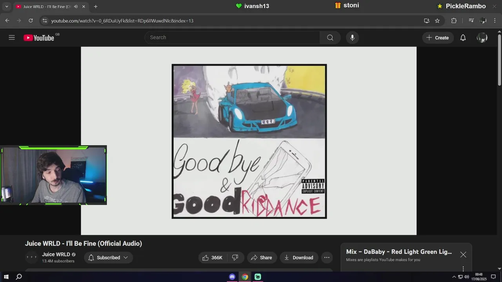Screen dimensions: 502x282
Task: Open the YouTube account avatar menu
Action: (x=482, y=38)
